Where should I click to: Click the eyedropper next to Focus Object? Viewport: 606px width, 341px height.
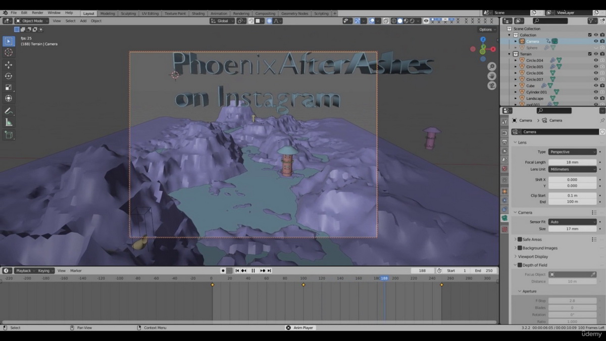point(593,274)
